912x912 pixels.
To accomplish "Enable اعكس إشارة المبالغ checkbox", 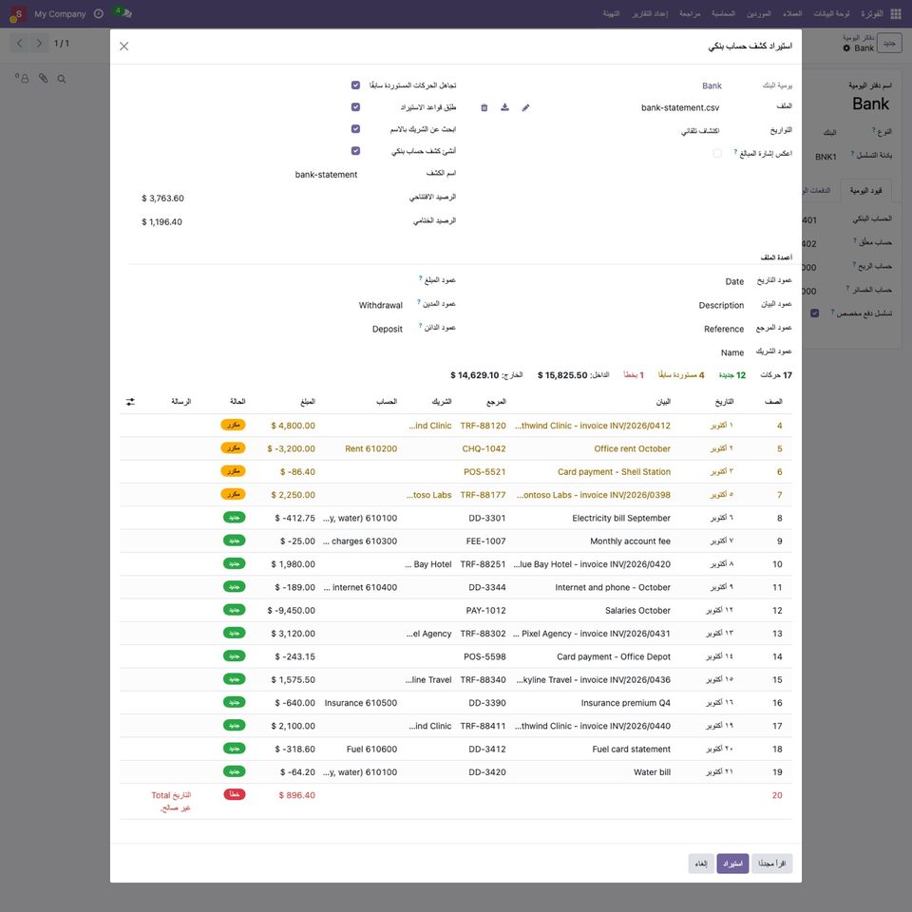I will 718,153.
